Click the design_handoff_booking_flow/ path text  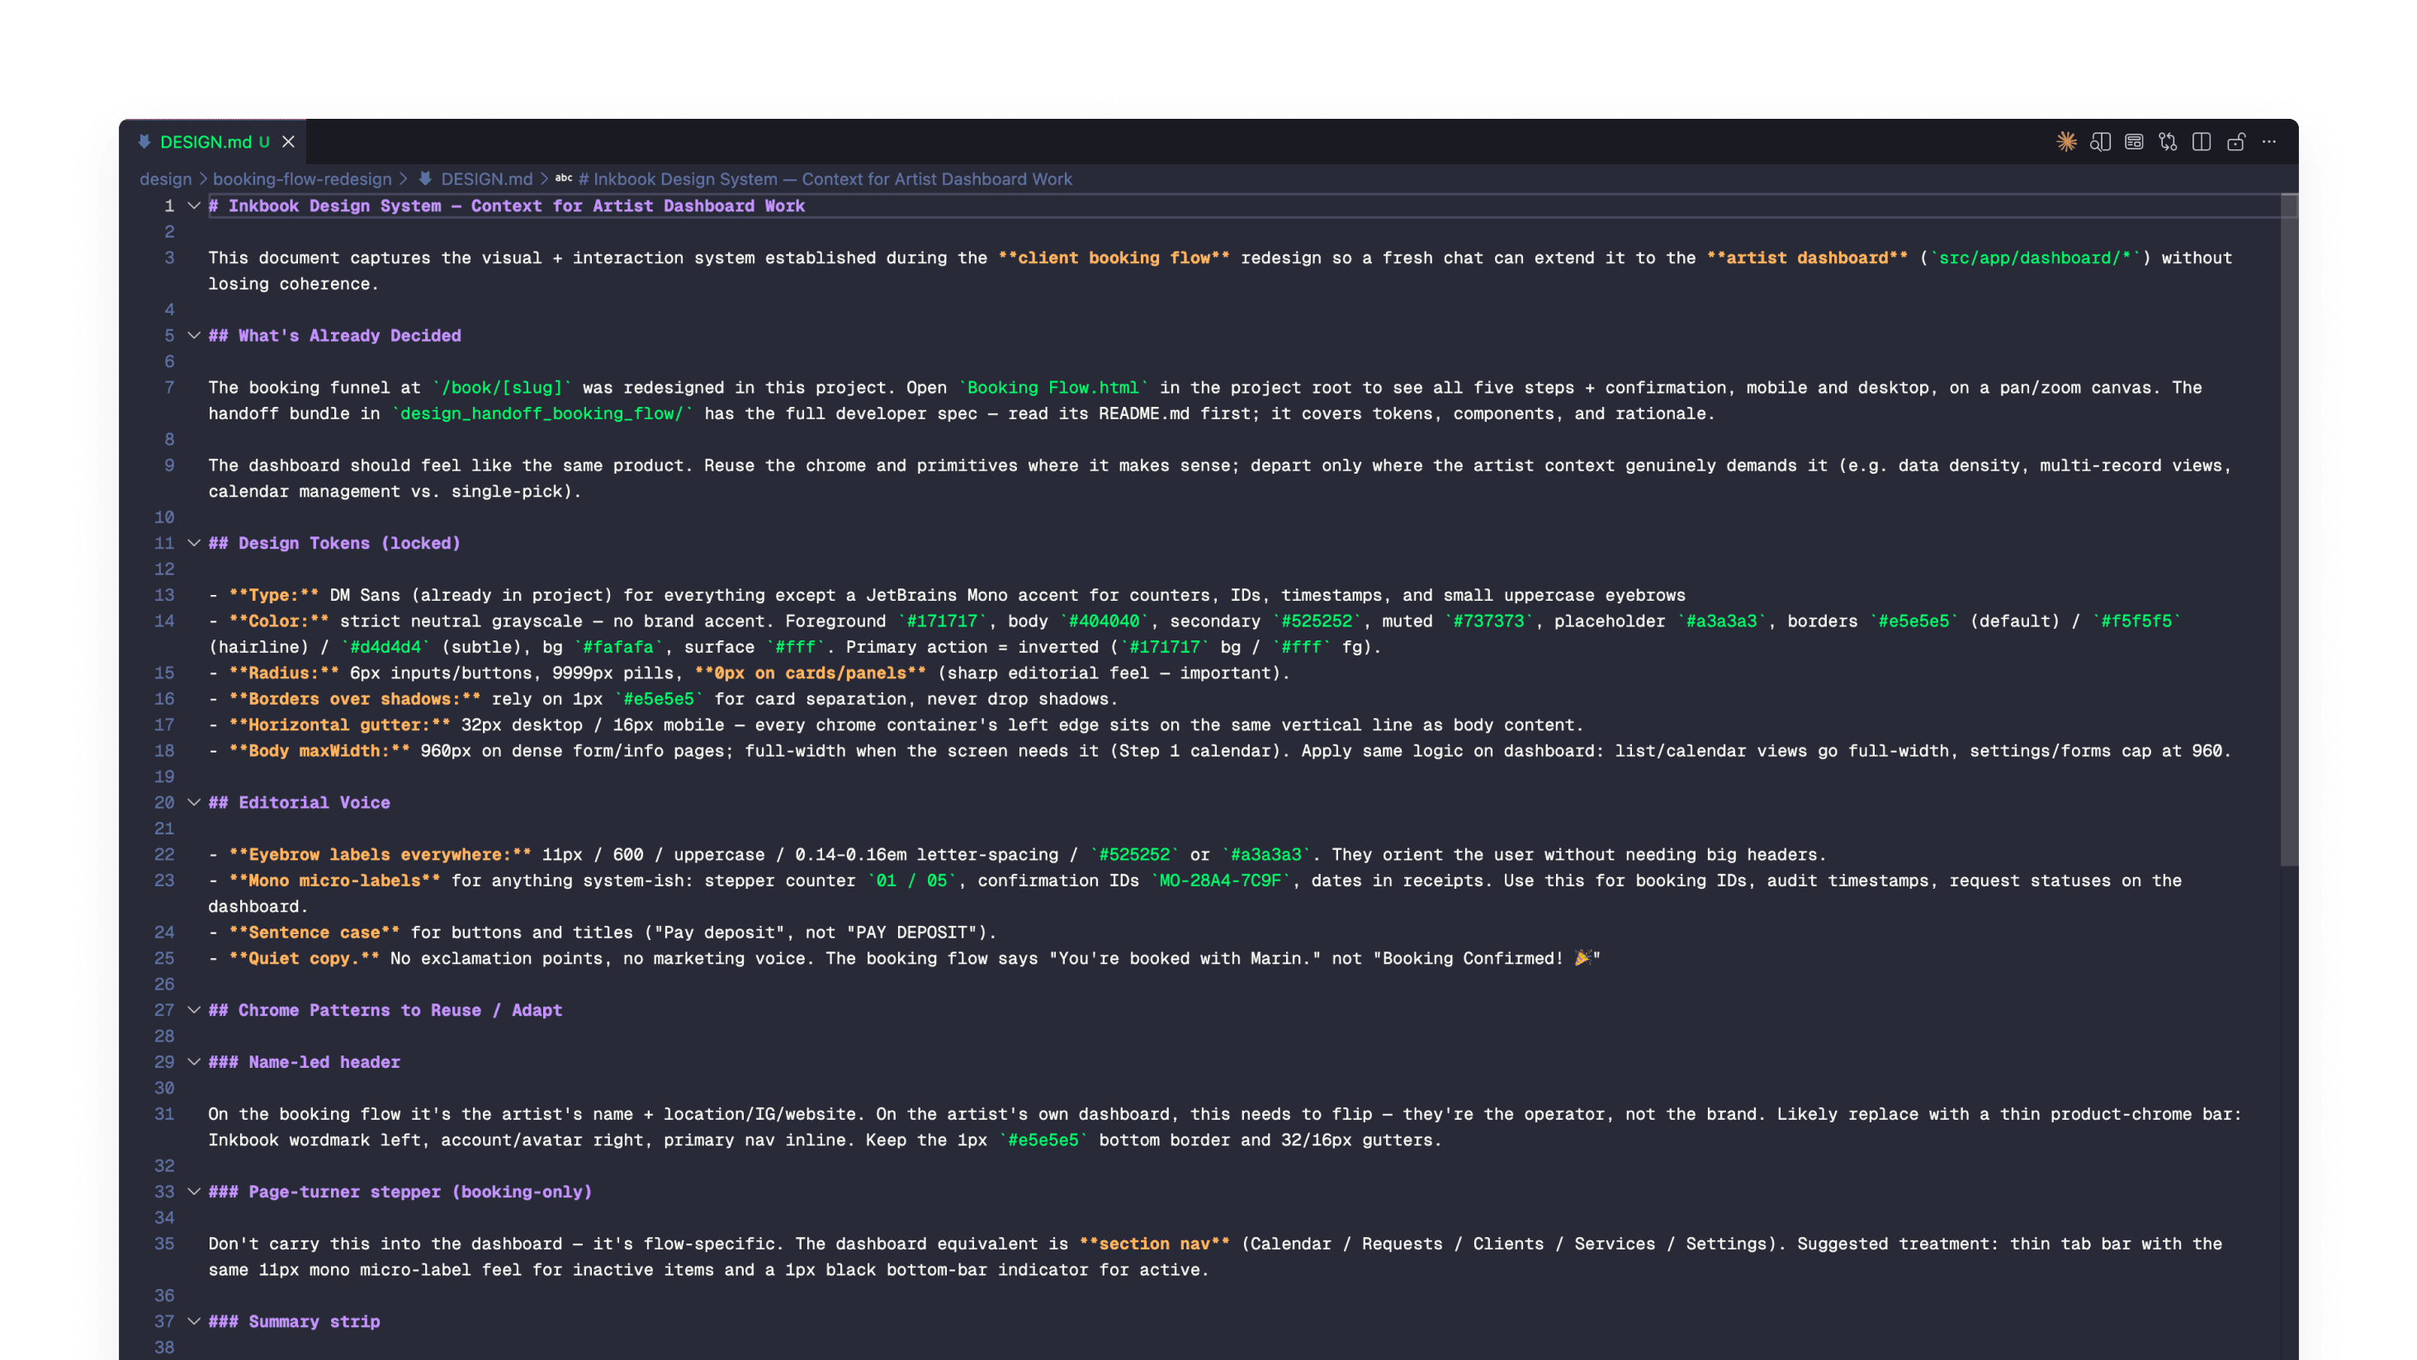click(542, 413)
